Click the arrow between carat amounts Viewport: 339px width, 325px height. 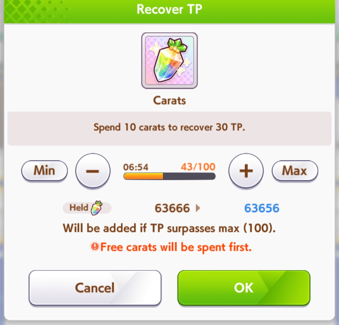[198, 208]
